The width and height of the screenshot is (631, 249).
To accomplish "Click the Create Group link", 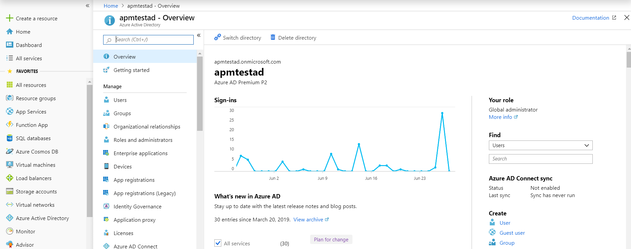I will click(507, 243).
